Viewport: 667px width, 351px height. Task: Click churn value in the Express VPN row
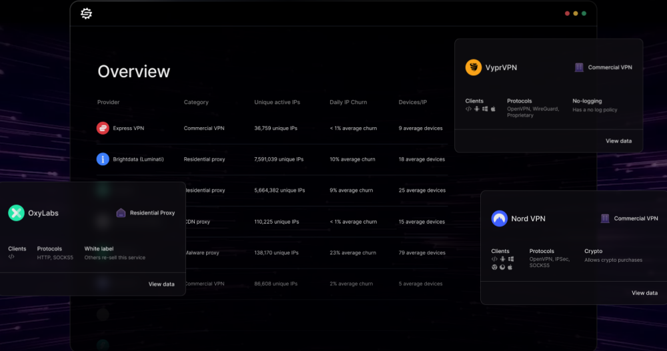pyautogui.click(x=353, y=128)
